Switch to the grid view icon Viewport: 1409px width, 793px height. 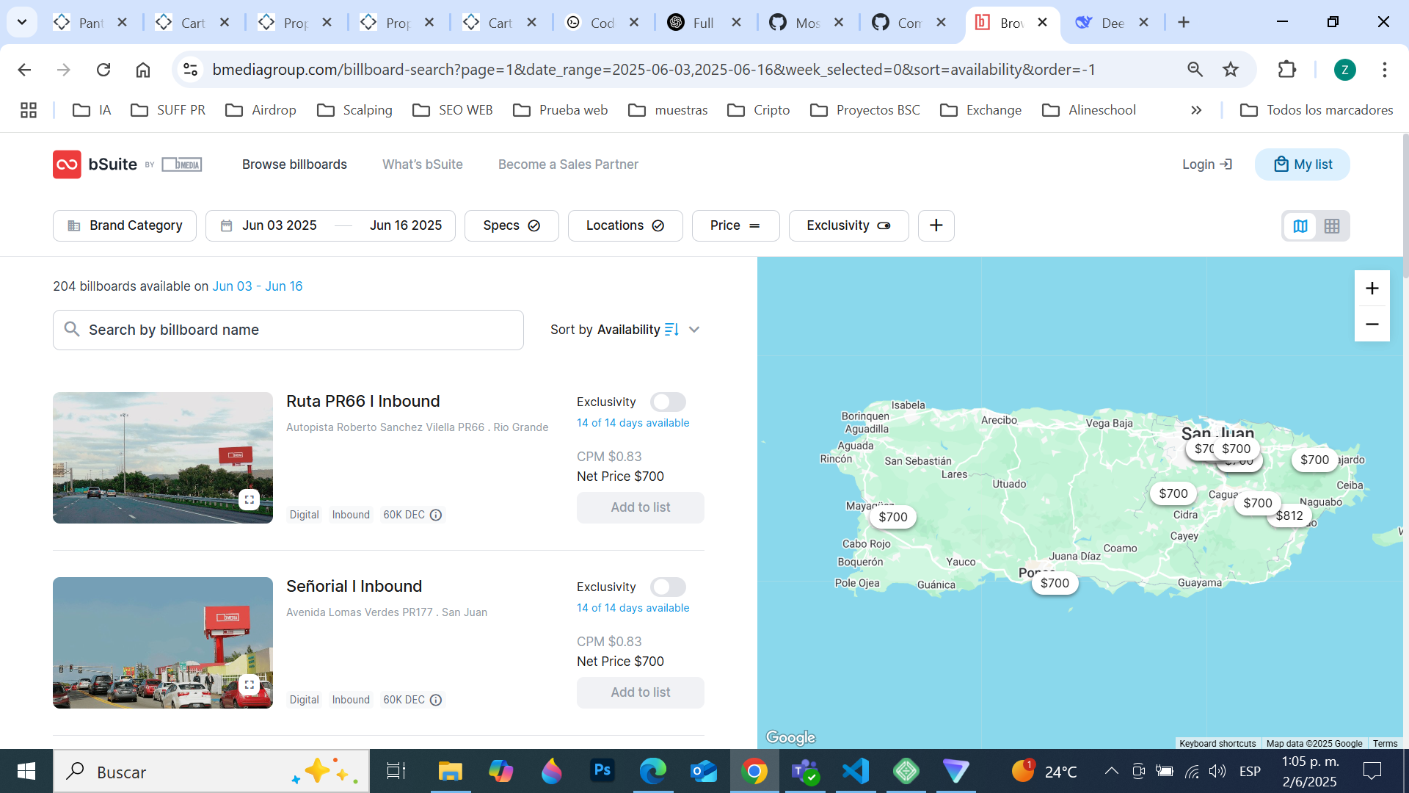1332,226
